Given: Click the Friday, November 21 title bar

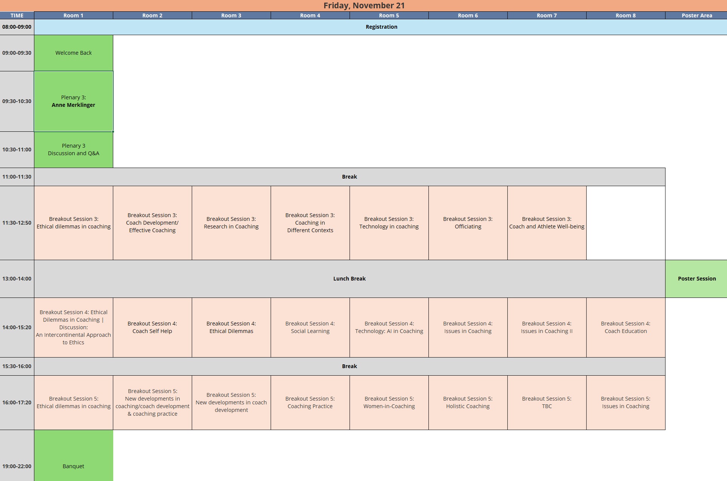Looking at the screenshot, I should [x=363, y=5].
